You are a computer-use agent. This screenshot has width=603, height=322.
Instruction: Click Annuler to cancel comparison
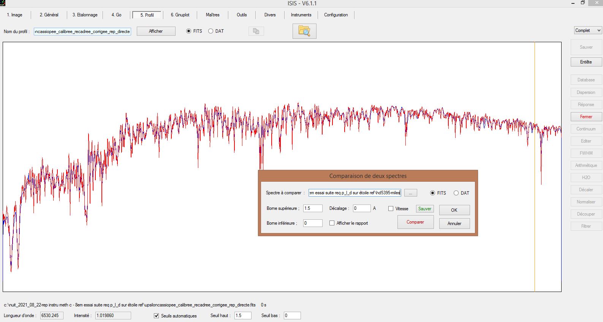coord(454,224)
